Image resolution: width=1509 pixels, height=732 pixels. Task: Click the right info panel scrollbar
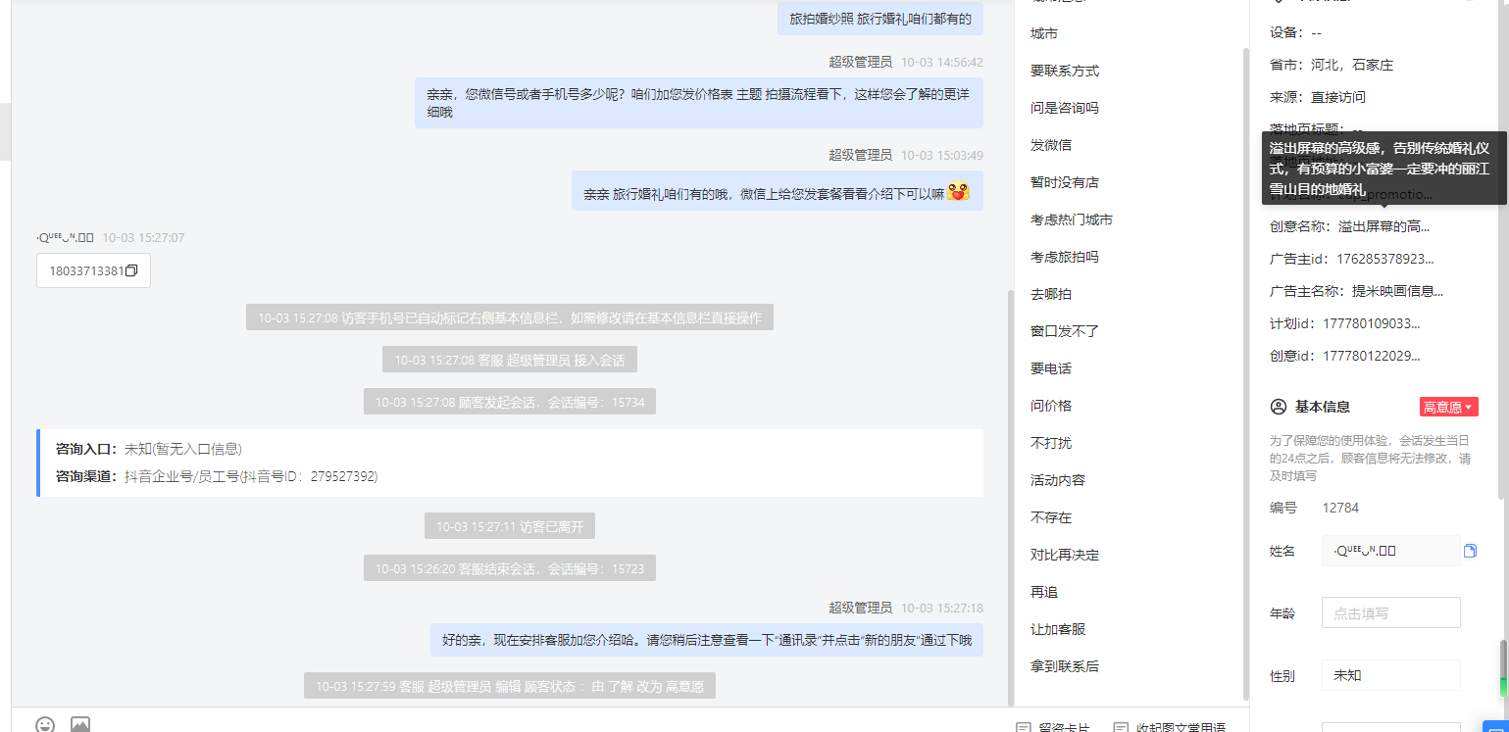(x=1502, y=668)
